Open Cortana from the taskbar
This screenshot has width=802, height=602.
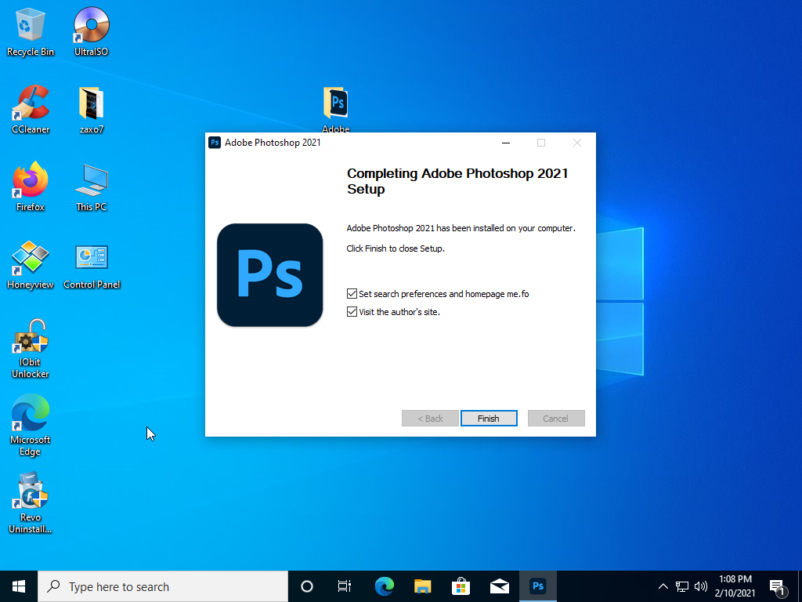tap(307, 586)
